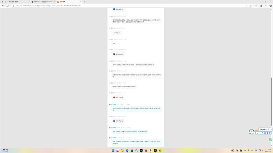Click the green floating assistant button
273x153 pixels.
[270, 139]
